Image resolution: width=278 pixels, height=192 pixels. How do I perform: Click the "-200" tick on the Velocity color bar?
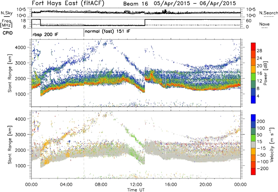coord(262,168)
